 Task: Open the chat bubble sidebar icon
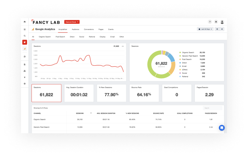pos(25,57)
